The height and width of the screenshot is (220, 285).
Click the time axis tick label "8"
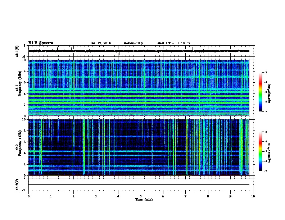coord(208,196)
